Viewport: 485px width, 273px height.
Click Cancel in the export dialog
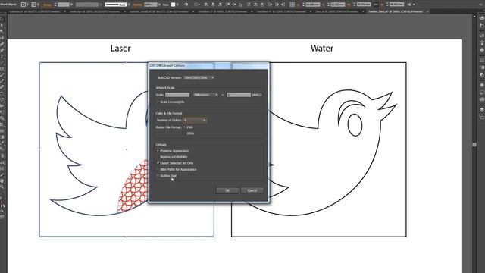click(x=252, y=190)
